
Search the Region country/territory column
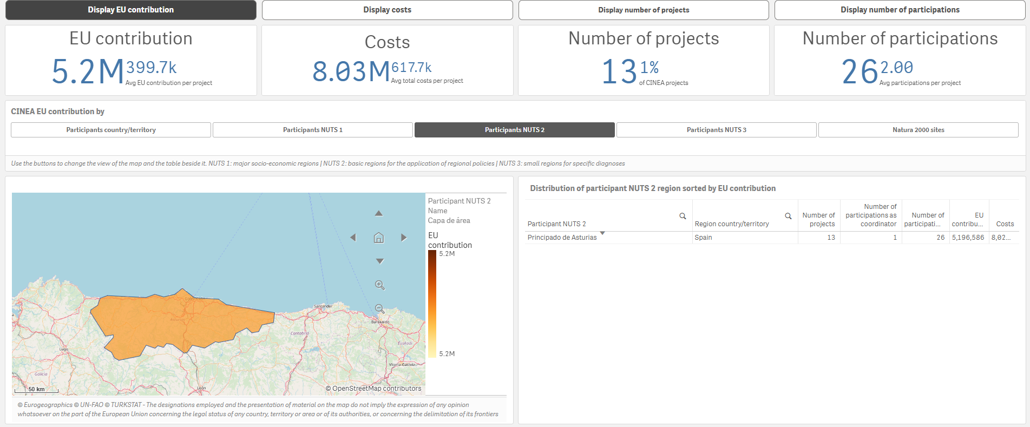coord(788,216)
